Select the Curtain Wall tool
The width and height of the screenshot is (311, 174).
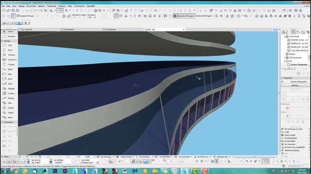[9, 93]
